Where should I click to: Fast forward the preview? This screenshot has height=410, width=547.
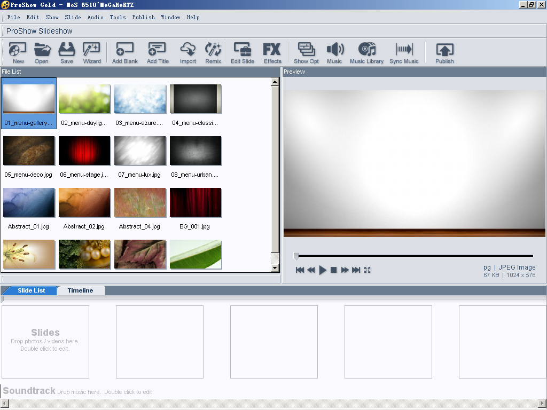345,270
